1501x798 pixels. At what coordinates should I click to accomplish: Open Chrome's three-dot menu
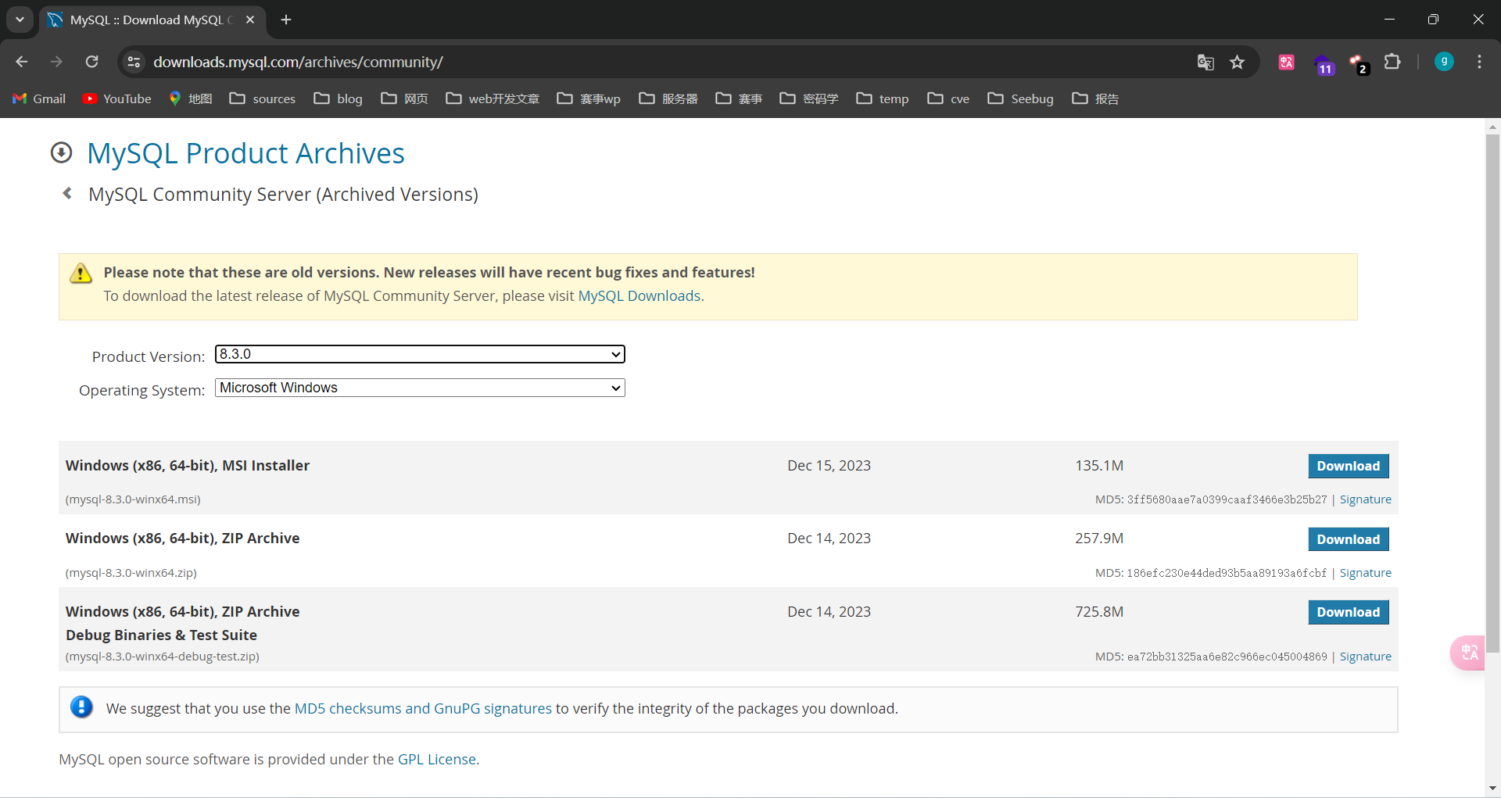(1479, 62)
